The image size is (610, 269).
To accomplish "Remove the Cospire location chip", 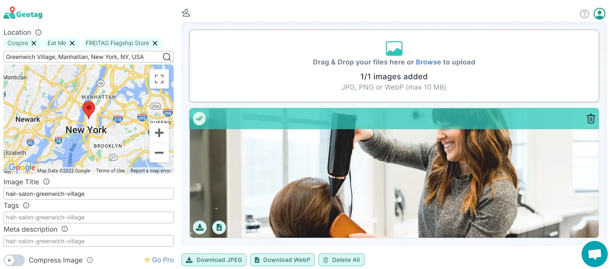I will coord(34,43).
